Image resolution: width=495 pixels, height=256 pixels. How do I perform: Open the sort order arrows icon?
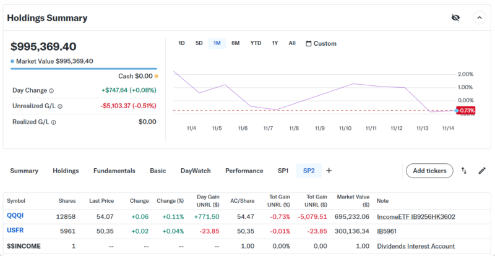(x=464, y=171)
